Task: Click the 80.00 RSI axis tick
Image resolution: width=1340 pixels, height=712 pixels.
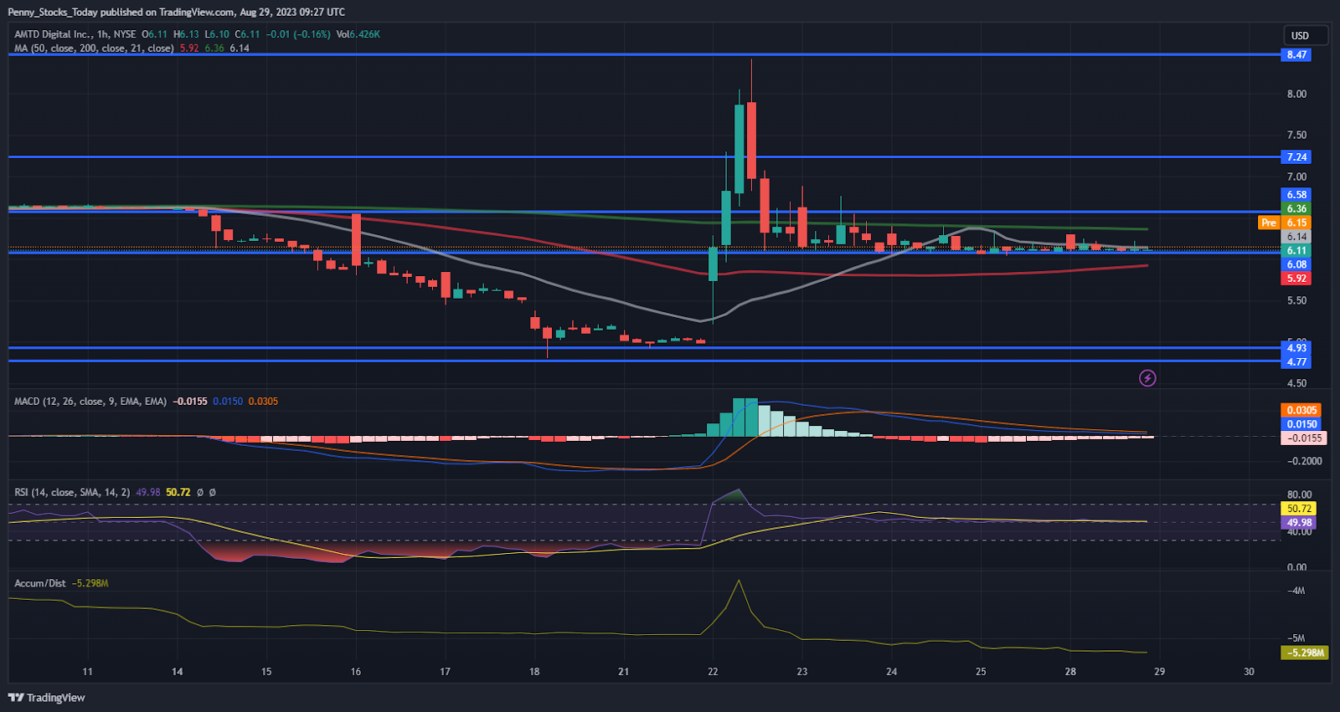Action: (1300, 494)
